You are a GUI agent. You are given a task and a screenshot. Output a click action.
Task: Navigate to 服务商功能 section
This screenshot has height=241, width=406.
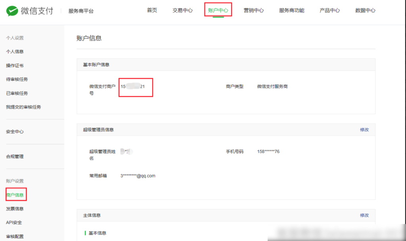coord(291,11)
